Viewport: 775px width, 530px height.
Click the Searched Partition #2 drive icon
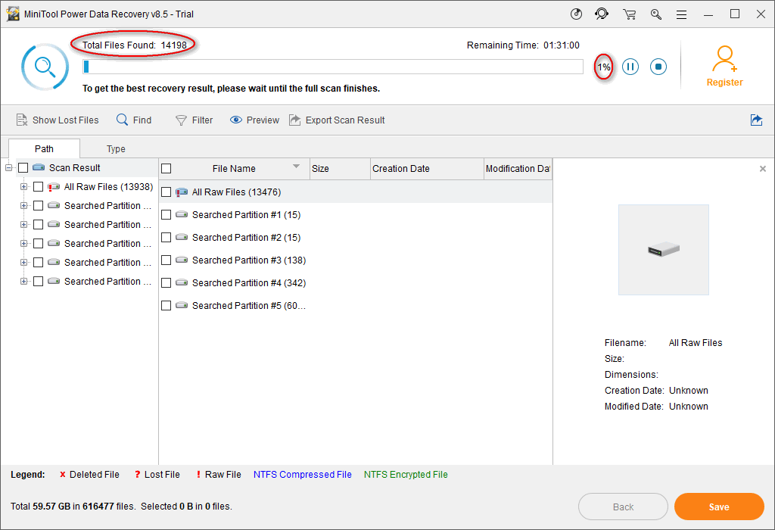(x=182, y=237)
